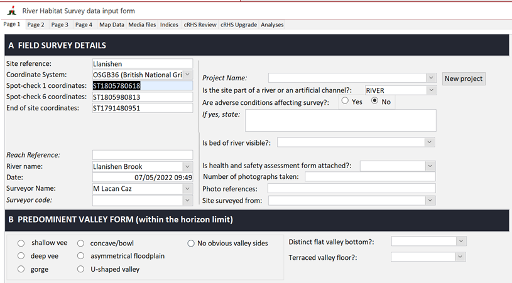512x283 pixels.
Task: Choose the shallow vee valley form
Action: [21, 243]
